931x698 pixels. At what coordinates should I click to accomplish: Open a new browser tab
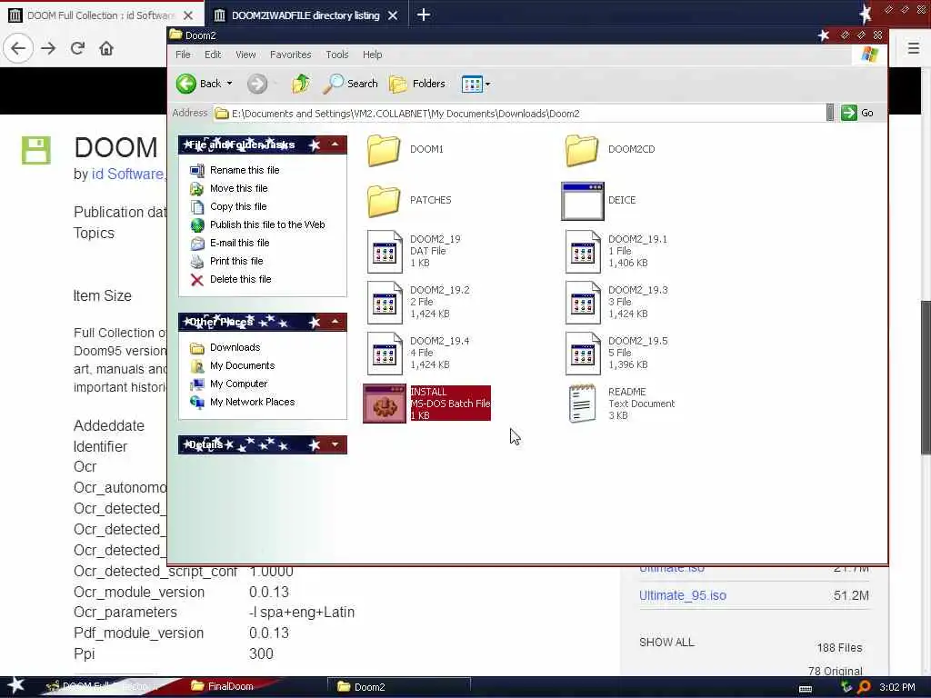424,15
